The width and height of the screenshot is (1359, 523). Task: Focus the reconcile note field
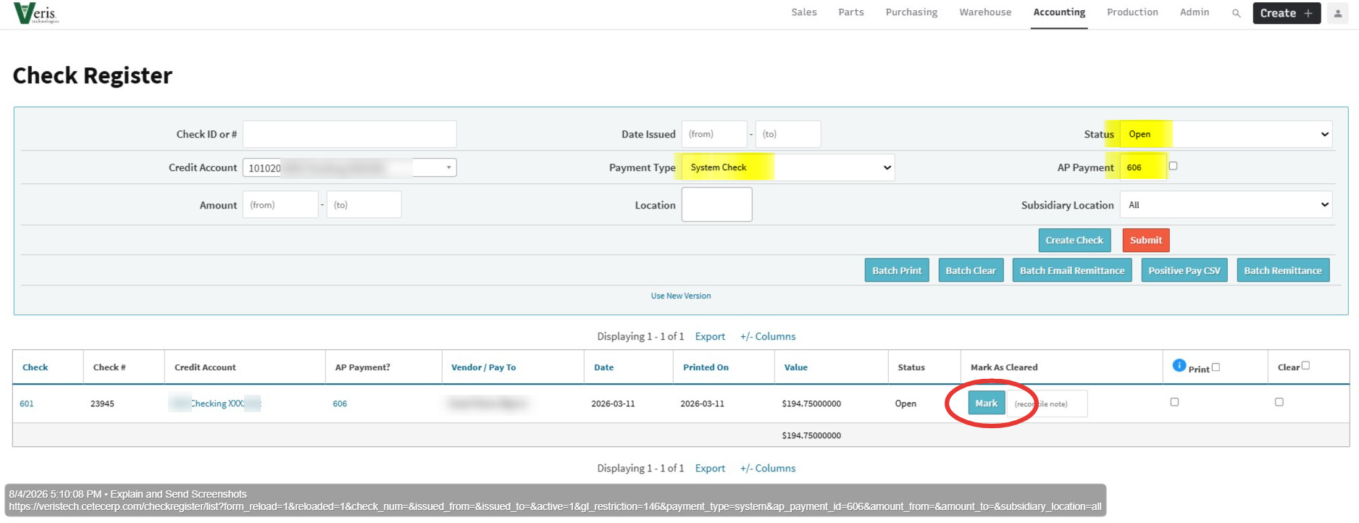pyautogui.click(x=1048, y=403)
